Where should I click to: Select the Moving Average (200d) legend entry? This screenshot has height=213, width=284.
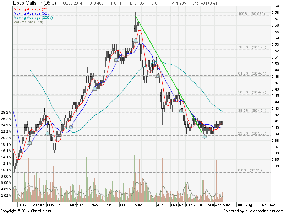coord(33,18)
